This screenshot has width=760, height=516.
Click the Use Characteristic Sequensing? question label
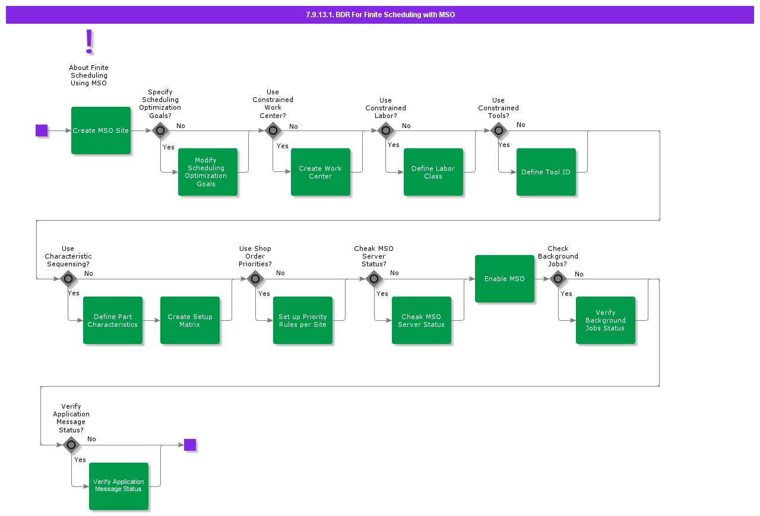point(68,256)
